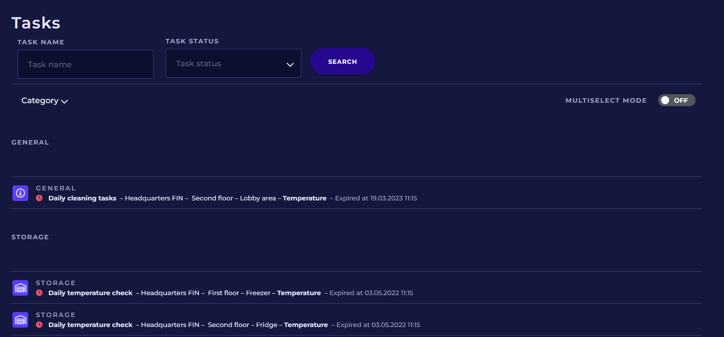Click red expired clock icon on Fridge task
Screen dimensions: 724x337
pos(39,325)
